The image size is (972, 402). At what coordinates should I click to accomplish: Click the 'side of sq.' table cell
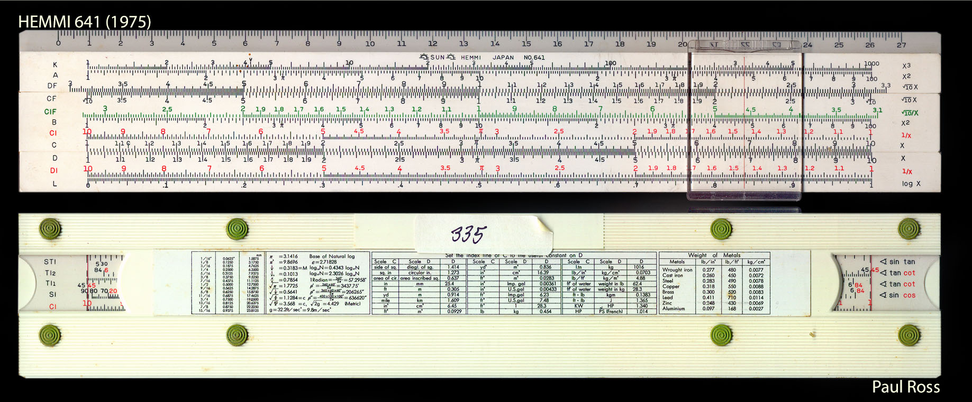(x=385, y=267)
